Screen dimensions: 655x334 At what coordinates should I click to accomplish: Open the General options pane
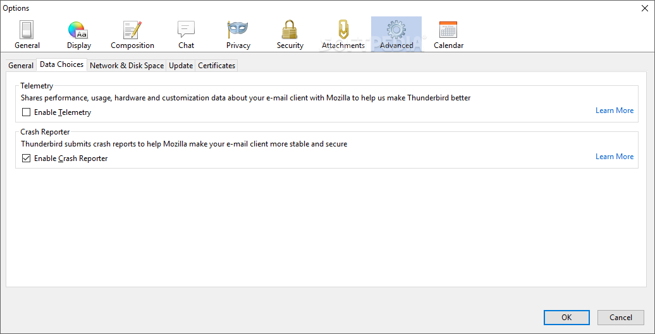click(x=27, y=35)
